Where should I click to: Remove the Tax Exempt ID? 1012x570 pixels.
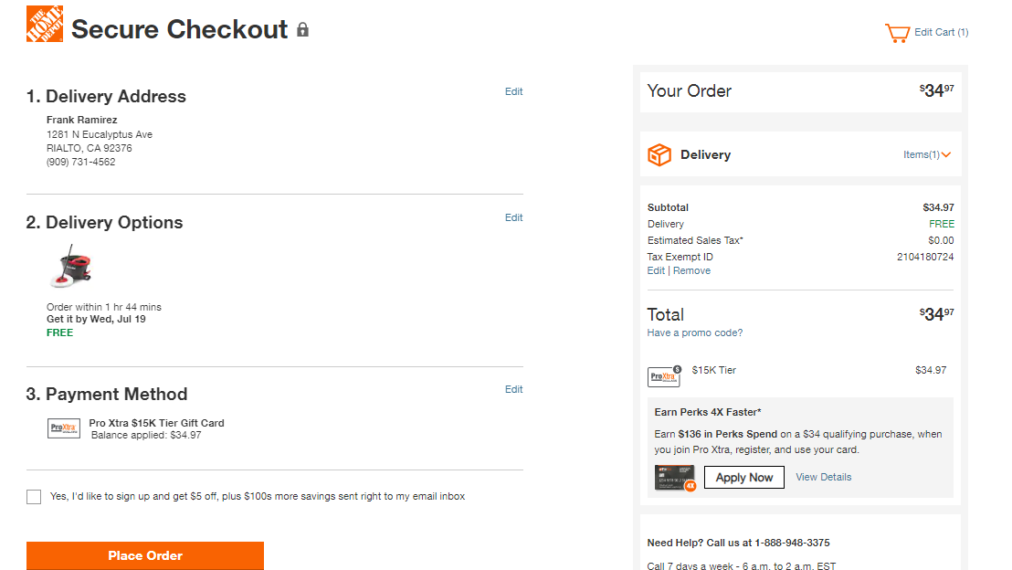coord(692,271)
